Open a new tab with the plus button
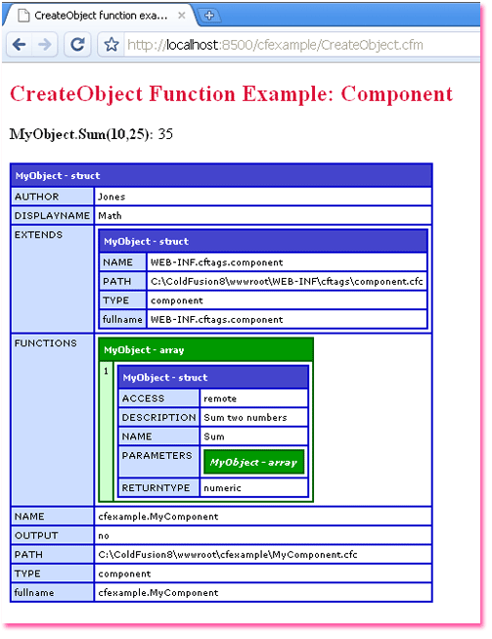This screenshot has height=639, width=492. point(209,16)
